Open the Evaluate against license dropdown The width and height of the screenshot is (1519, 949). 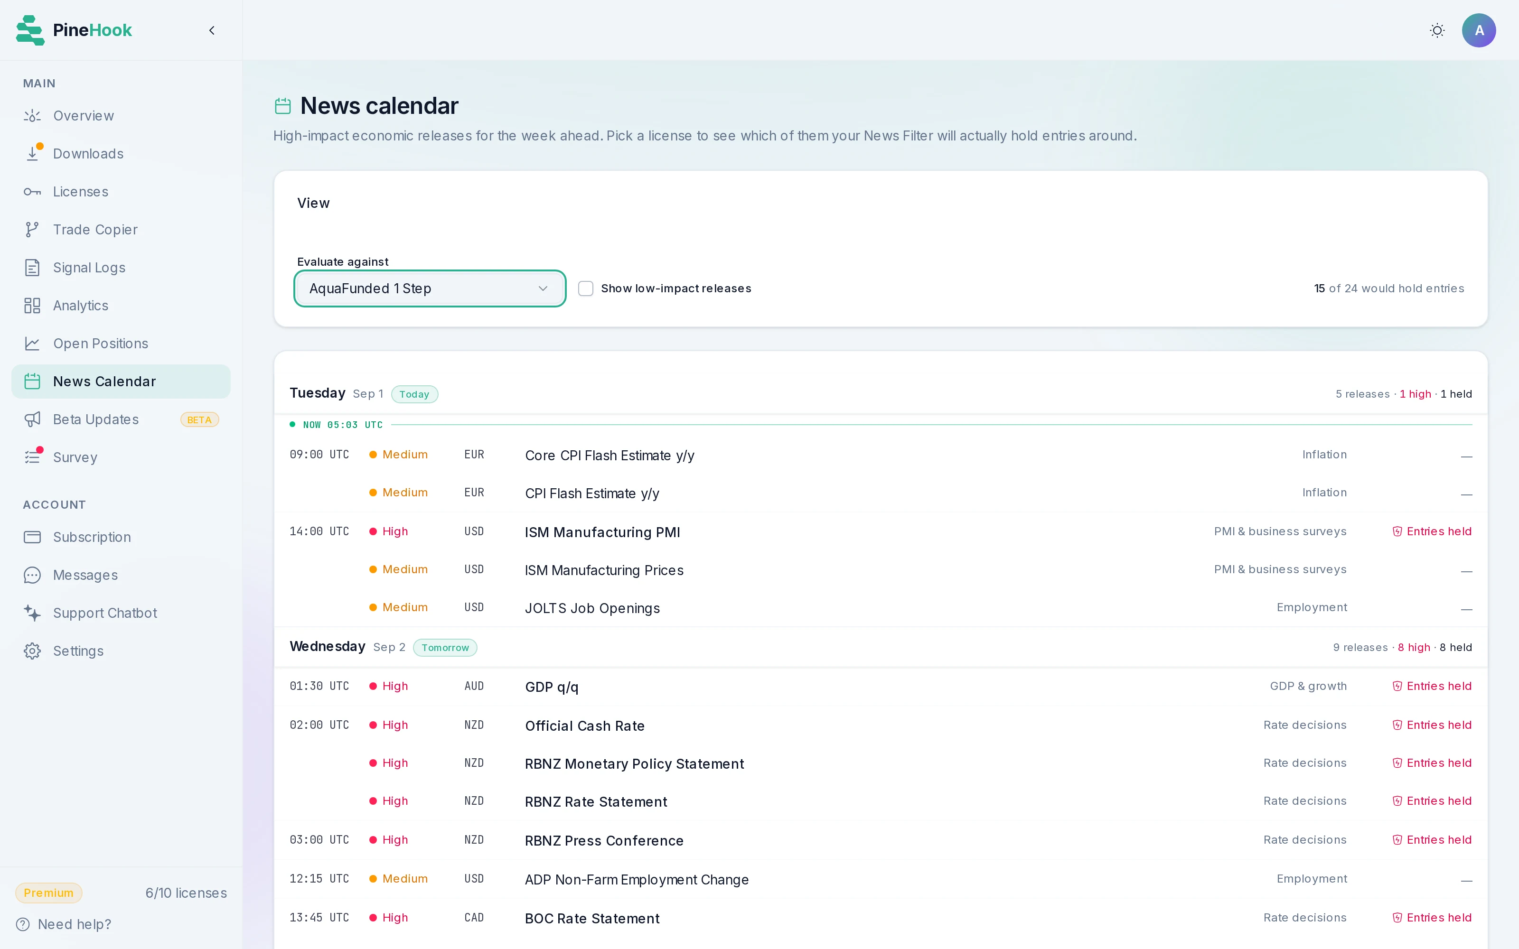(x=430, y=288)
